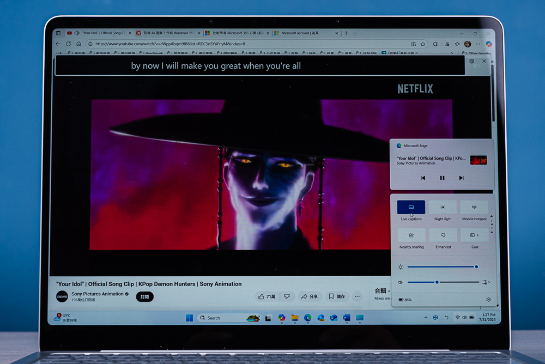The height and width of the screenshot is (364, 545).
Task: Open Edge settings and more menu
Action: click(479, 44)
